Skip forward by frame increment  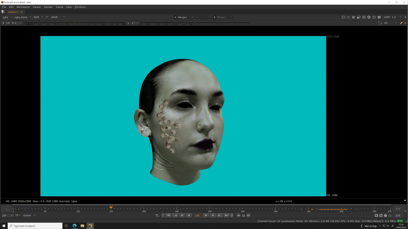248,215
